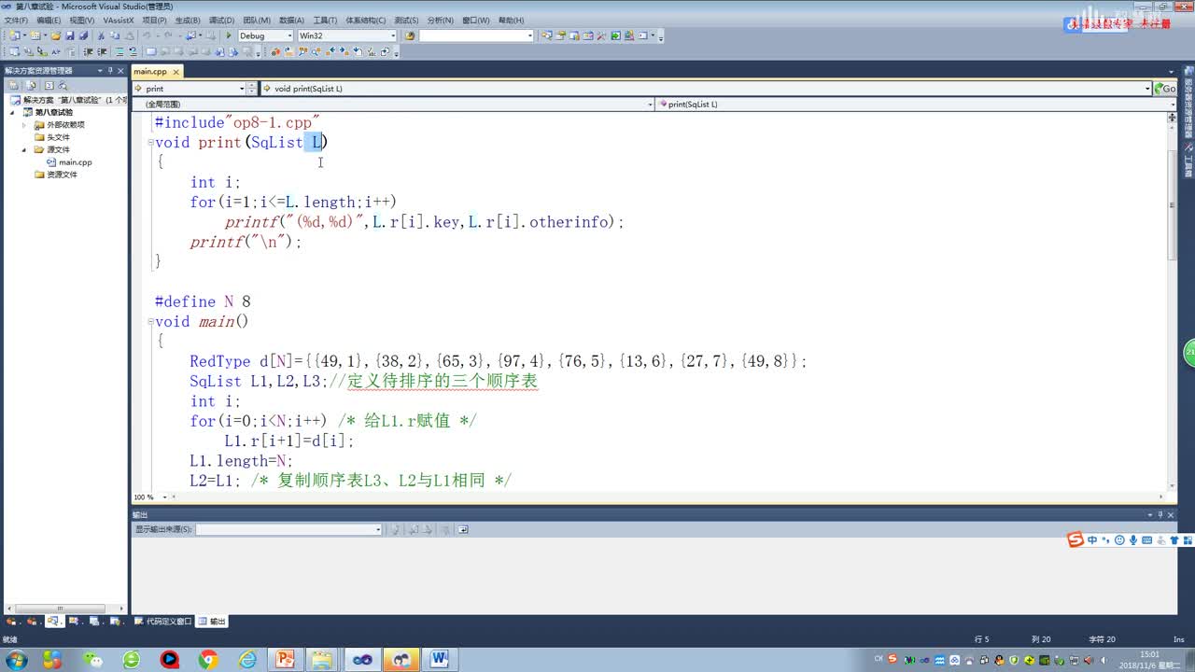Open the 编辑(E) menu
The width and height of the screenshot is (1195, 672).
click(49, 20)
